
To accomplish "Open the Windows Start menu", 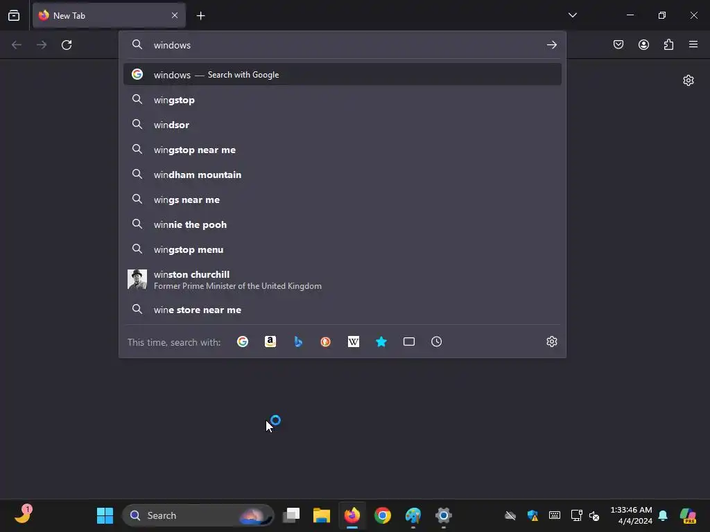I will point(105,515).
